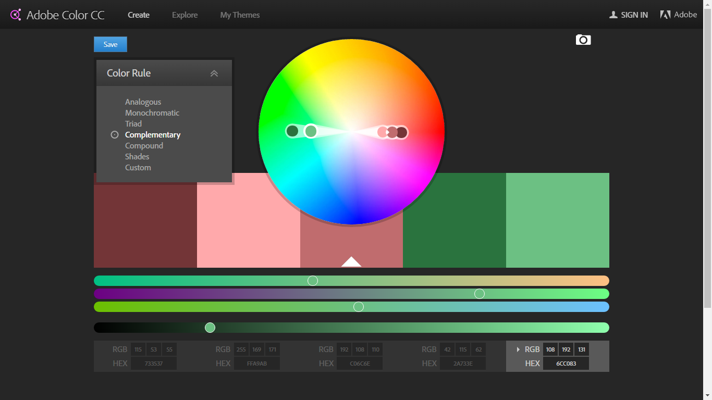712x400 pixels.
Task: Choose the Triad color rule
Action: point(133,124)
